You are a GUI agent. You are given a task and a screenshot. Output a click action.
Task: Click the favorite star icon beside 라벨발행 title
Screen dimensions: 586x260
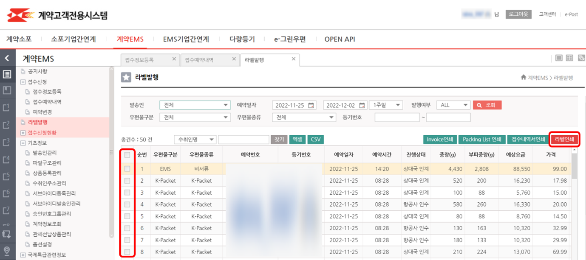[x=126, y=77]
